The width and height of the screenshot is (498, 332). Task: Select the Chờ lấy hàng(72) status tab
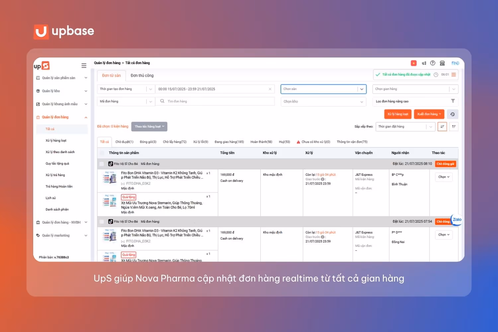pos(175,142)
